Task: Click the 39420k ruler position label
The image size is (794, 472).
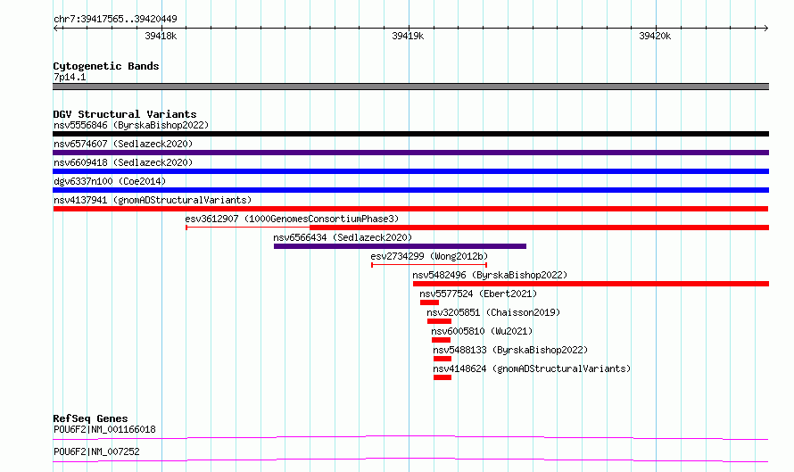Action: tap(655, 36)
